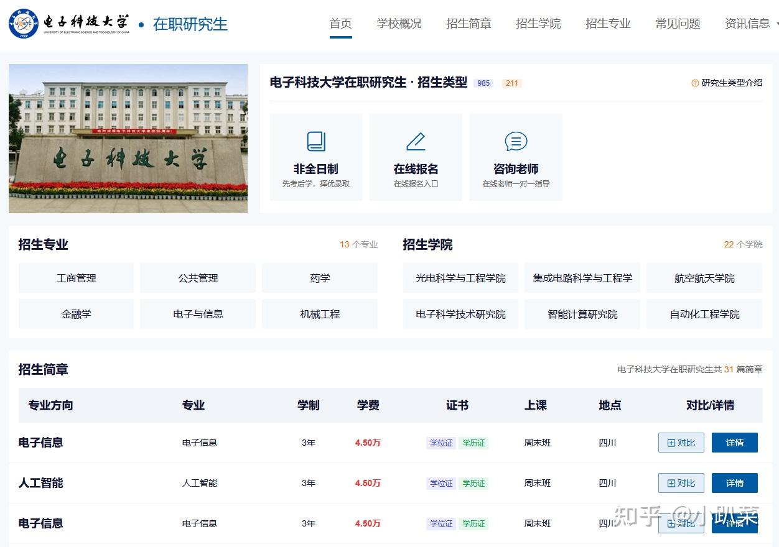Select 光电科学与工程学院 college

click(x=460, y=278)
